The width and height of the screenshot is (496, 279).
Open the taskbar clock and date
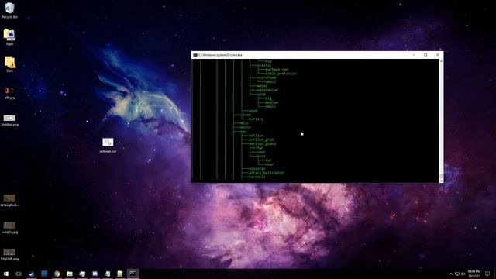coord(474,274)
